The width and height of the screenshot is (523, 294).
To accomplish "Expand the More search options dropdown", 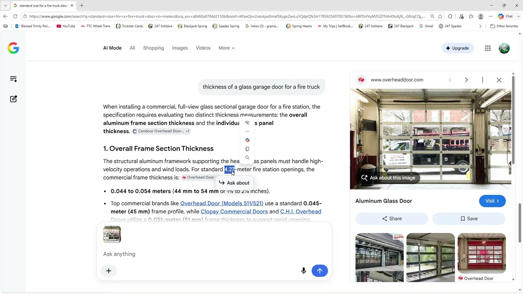I will (226, 48).
